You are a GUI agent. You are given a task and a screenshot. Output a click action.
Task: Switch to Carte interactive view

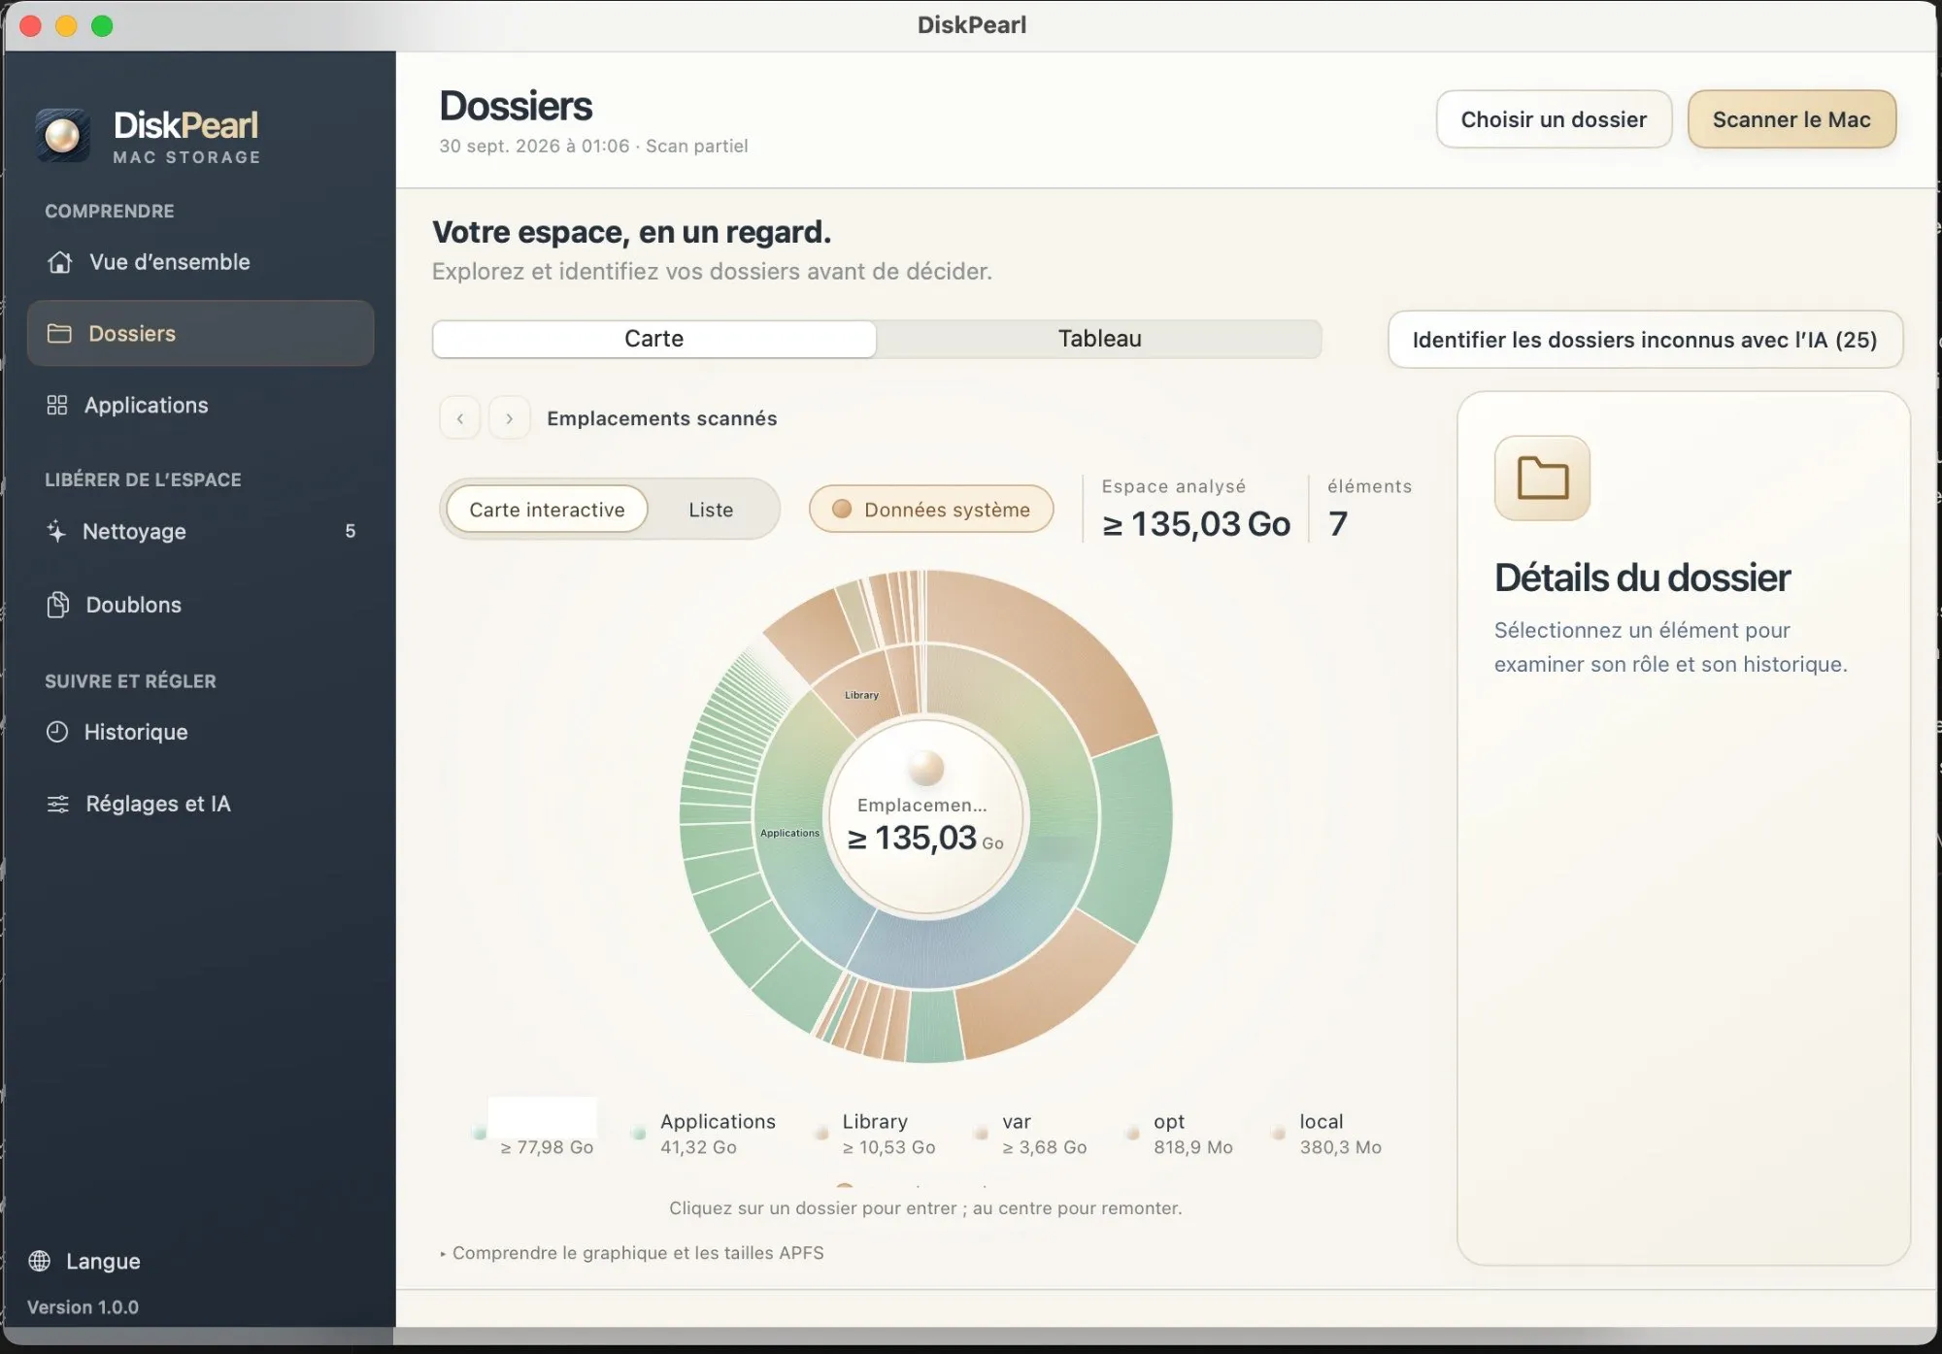[547, 510]
